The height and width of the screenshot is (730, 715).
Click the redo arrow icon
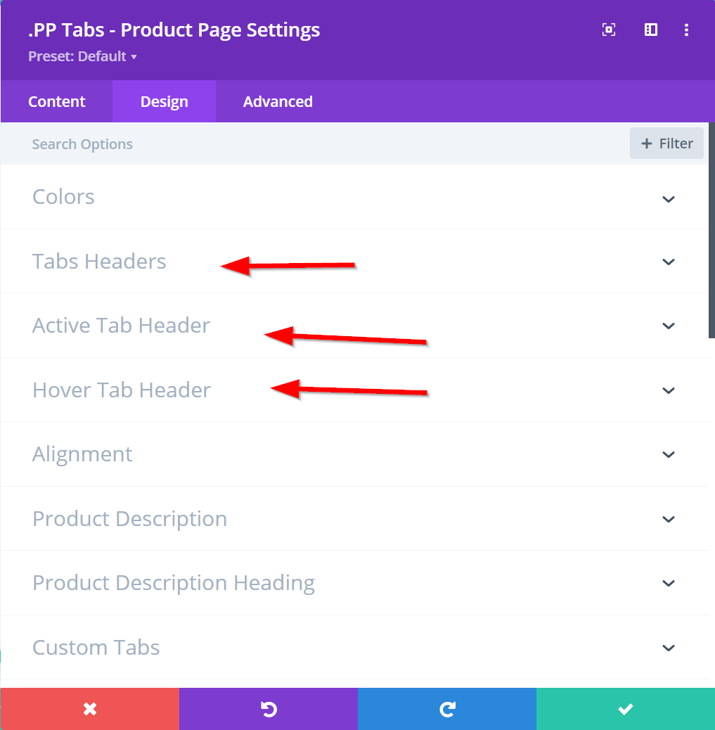(x=447, y=709)
